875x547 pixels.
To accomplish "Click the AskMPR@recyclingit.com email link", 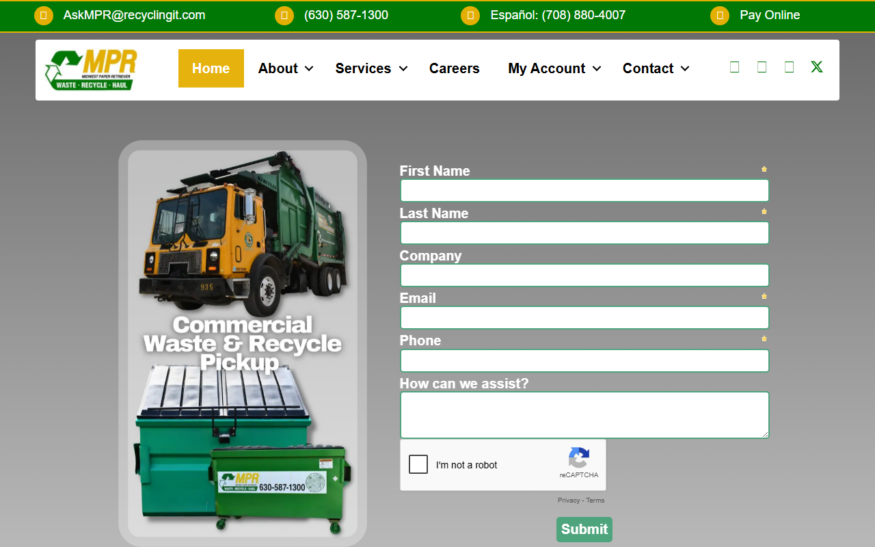I will pyautogui.click(x=134, y=15).
